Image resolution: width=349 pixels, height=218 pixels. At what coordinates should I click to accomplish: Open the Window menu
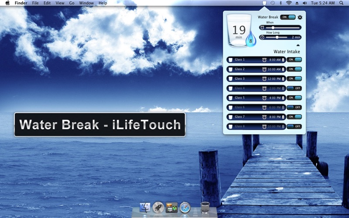86,3
